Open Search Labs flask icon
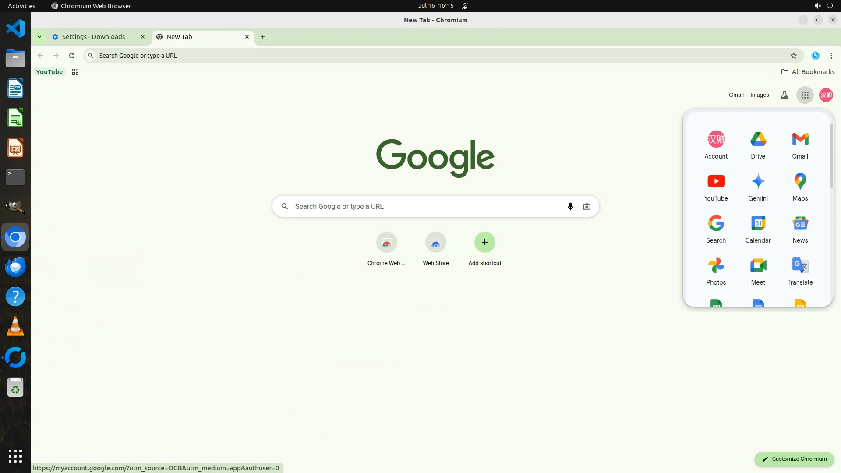The width and height of the screenshot is (841, 473). (784, 95)
